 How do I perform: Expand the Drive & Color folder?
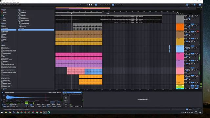click(x=18, y=12)
